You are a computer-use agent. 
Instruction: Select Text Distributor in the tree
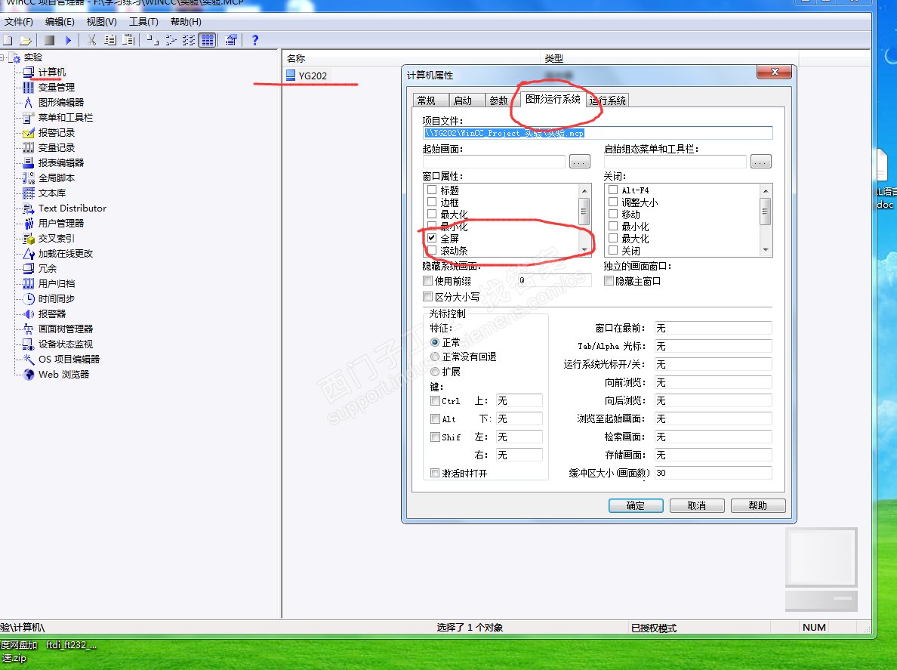pyautogui.click(x=72, y=208)
